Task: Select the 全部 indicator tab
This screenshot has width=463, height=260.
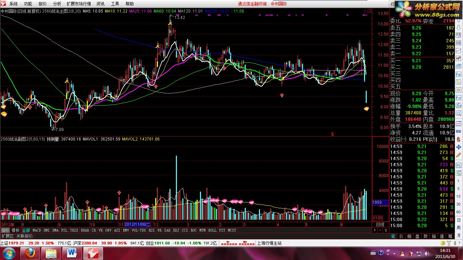Action: click(26, 230)
